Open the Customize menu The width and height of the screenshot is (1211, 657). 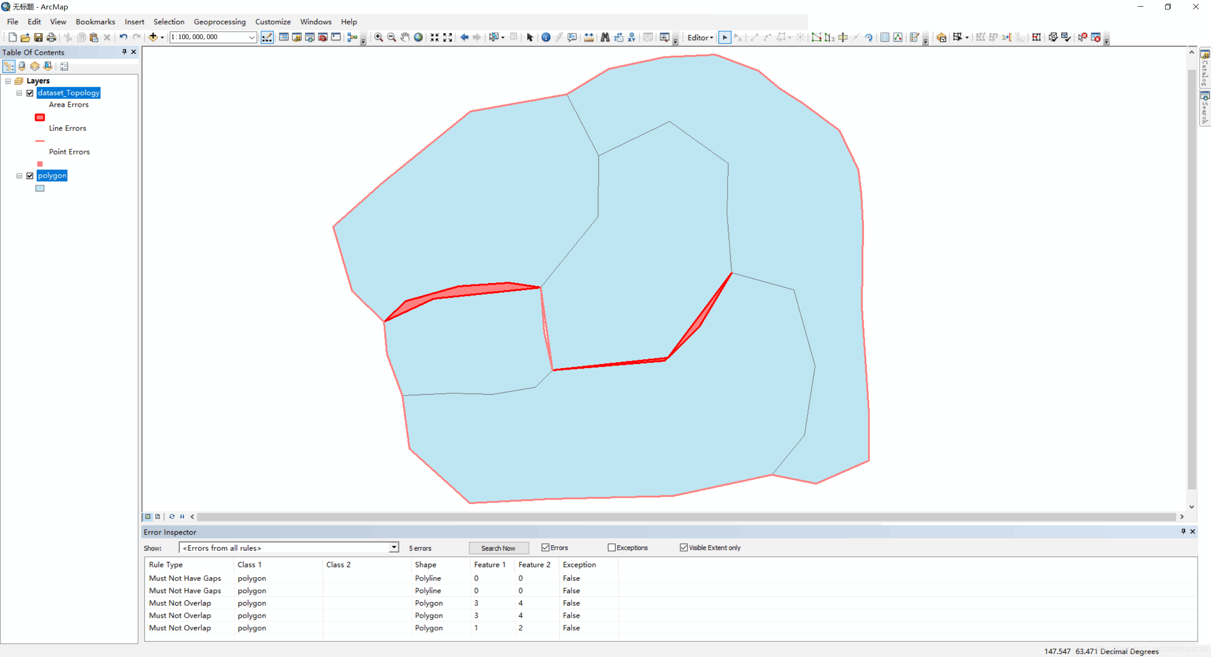[x=272, y=22]
